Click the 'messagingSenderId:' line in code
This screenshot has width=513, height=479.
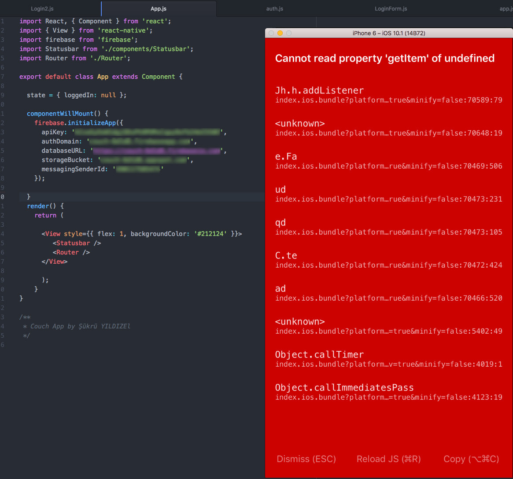click(x=103, y=169)
